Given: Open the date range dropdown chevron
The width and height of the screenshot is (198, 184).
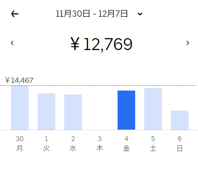Looking at the screenshot, I should 140,14.
